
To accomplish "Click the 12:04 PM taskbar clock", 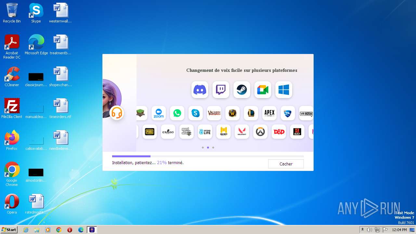I will [x=399, y=230].
